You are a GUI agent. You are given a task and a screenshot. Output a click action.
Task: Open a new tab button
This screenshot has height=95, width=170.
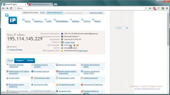pyautogui.click(x=56, y=4)
